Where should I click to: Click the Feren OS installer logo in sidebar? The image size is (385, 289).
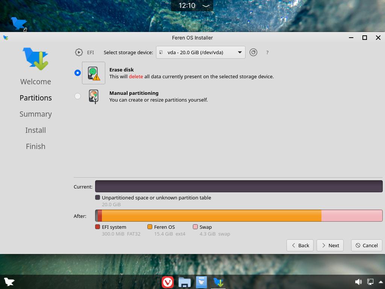[x=36, y=59]
